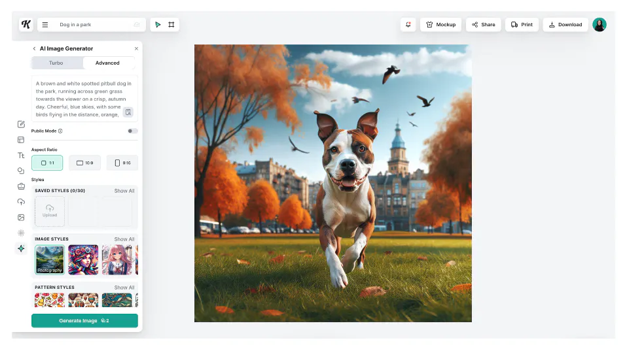The height and width of the screenshot is (349, 627).
Task: Show all saved styles
Action: (124, 191)
